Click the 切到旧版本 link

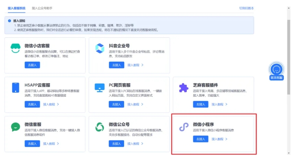point(246,8)
